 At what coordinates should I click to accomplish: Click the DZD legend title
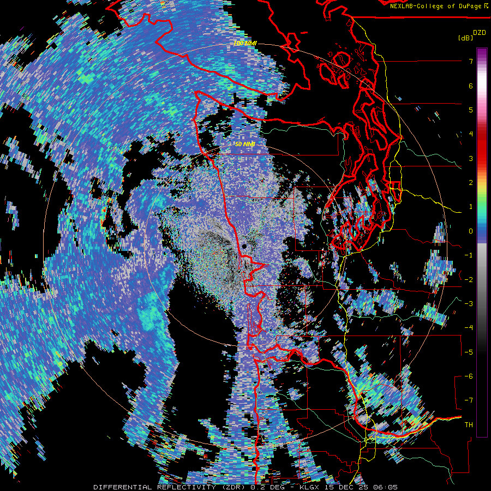tap(479, 32)
